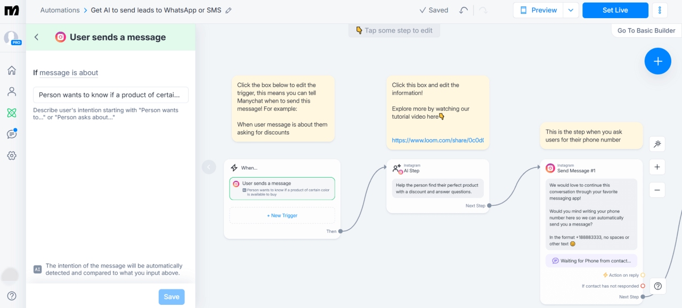Zoom out on canvas with minus button
The height and width of the screenshot is (308, 682).
[x=657, y=190]
